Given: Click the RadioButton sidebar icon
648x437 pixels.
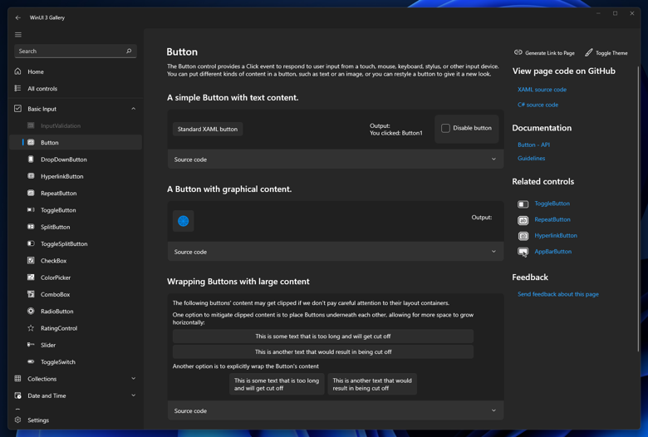Looking at the screenshot, I should point(31,312).
